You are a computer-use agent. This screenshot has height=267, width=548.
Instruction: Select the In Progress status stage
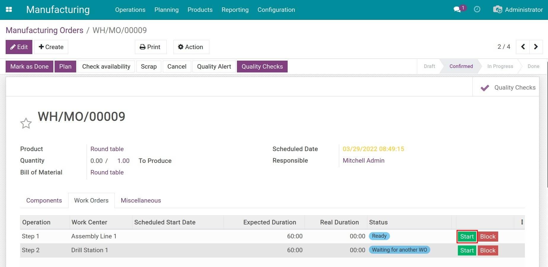[x=500, y=66]
